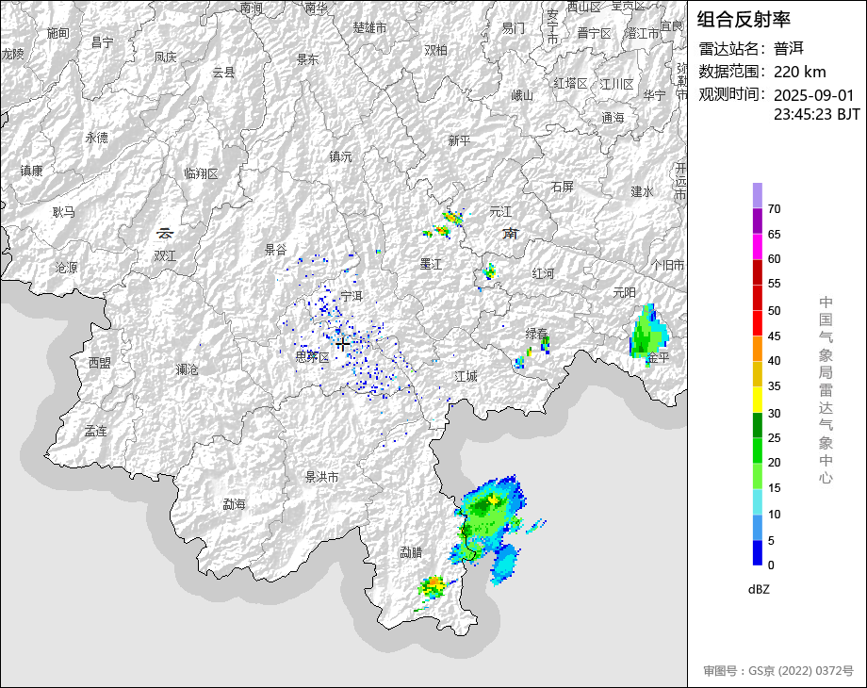Click the 云县 map label

[x=223, y=72]
